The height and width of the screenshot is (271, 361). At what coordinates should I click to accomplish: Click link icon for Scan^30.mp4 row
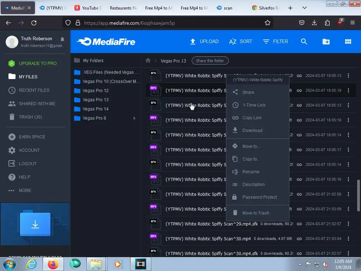coord(299,239)
